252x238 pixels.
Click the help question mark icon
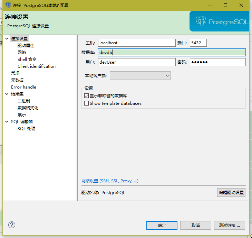click(12, 225)
